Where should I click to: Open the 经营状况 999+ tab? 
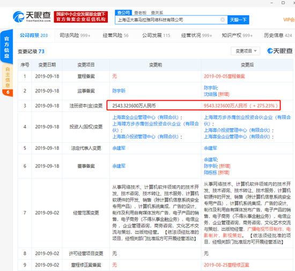point(197,35)
